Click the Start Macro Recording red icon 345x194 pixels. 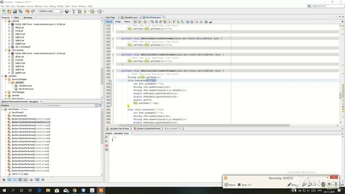(x=197, y=22)
